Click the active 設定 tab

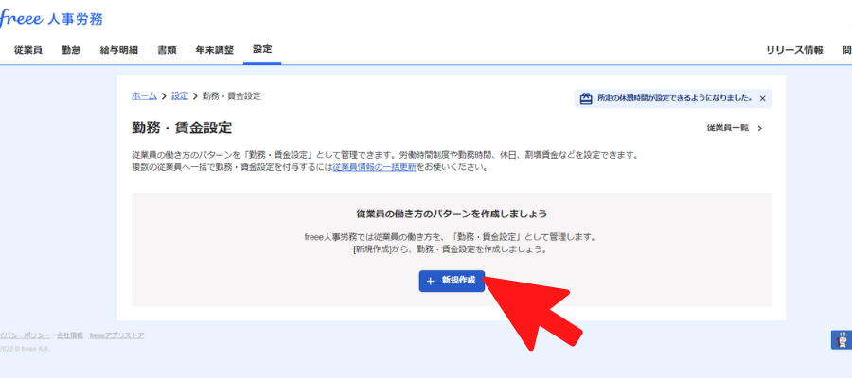click(x=262, y=49)
